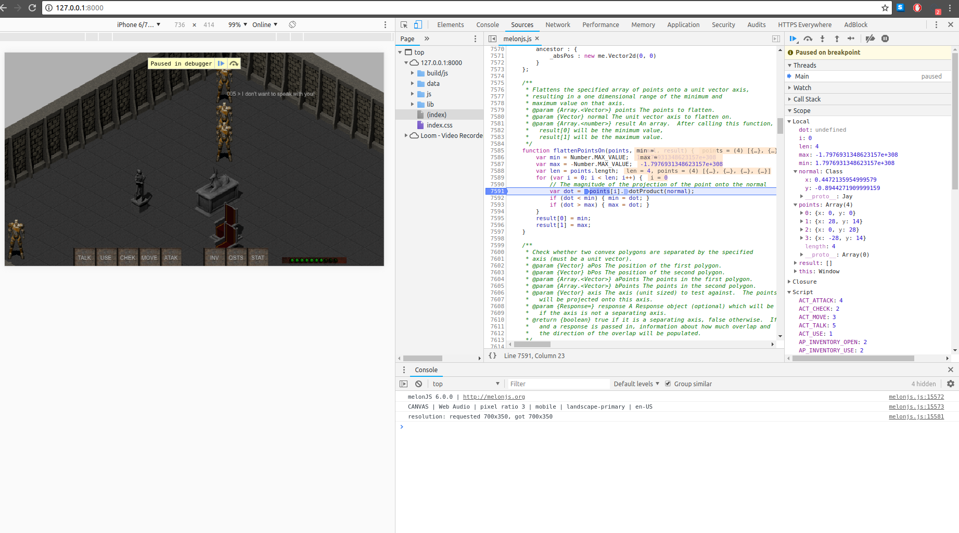
Task: Deactivate breakpoints toggle icon
Action: pos(870,39)
